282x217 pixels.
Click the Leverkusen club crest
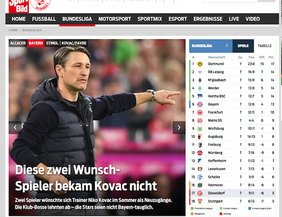click(x=200, y=169)
